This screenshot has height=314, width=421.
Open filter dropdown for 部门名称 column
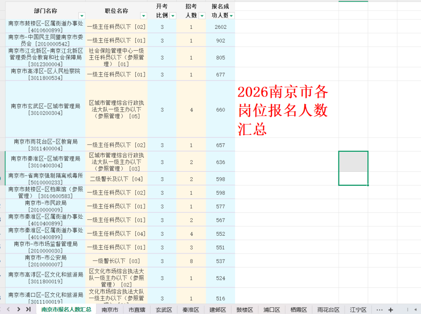81,16
